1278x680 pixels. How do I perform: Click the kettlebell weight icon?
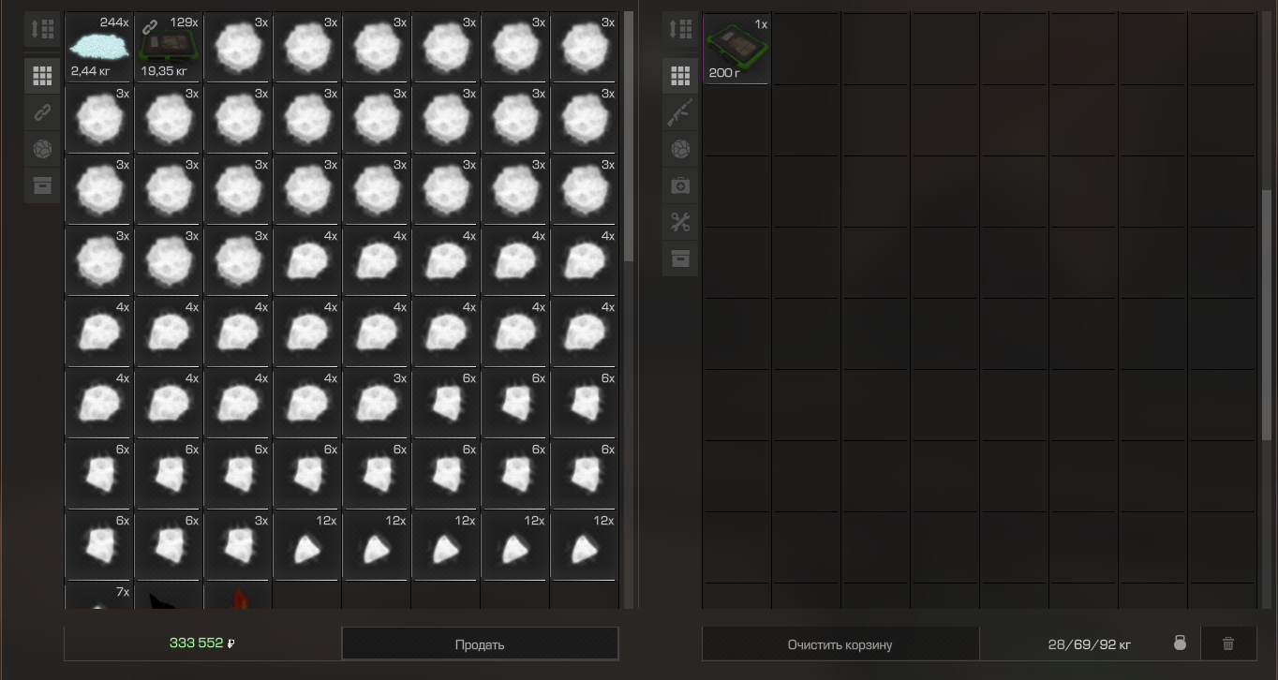point(1180,643)
